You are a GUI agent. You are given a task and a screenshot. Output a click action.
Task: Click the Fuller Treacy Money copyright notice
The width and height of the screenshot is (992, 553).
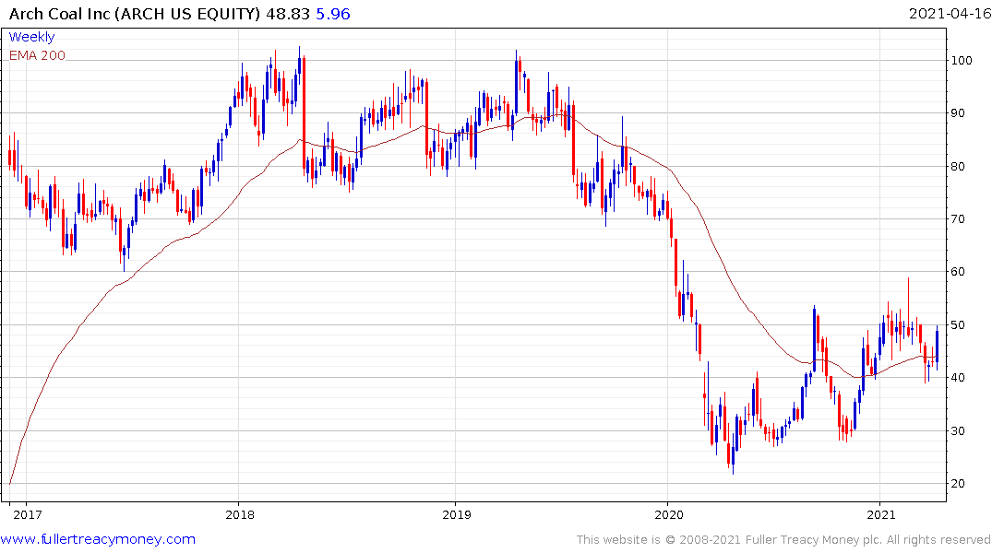pos(783,540)
